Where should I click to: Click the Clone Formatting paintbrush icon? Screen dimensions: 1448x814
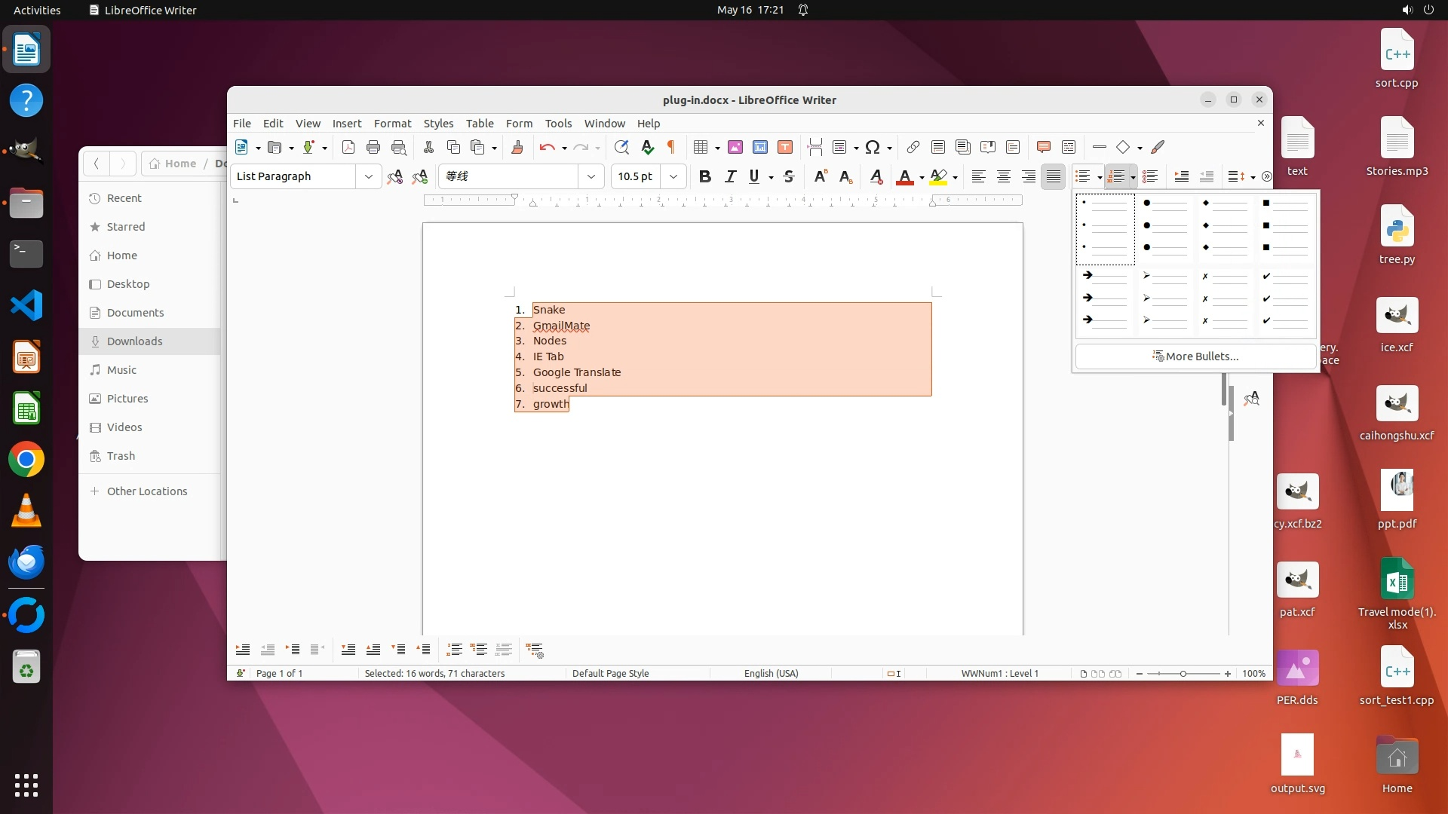[517, 148]
